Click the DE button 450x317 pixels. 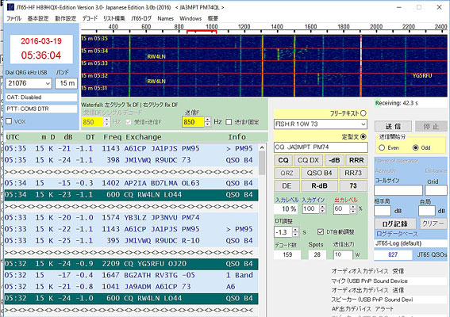[x=287, y=186]
